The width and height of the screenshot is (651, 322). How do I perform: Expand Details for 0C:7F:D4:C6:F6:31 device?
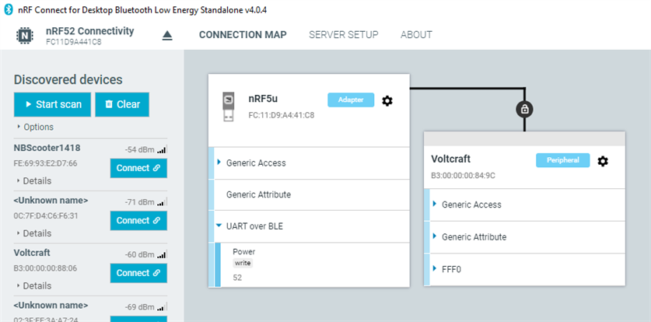click(34, 233)
